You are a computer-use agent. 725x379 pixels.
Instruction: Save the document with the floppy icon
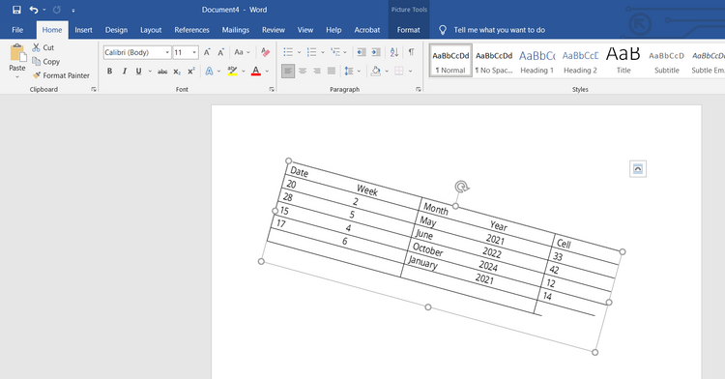click(16, 10)
